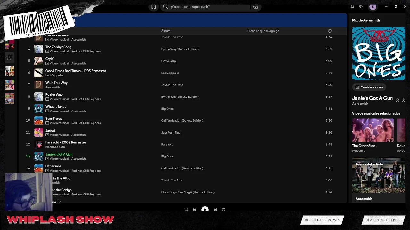Click the video icon beside Cryin's Video musical

pyautogui.click(x=47, y=63)
